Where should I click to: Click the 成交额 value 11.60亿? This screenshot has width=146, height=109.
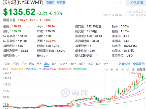[x=92, y=31]
